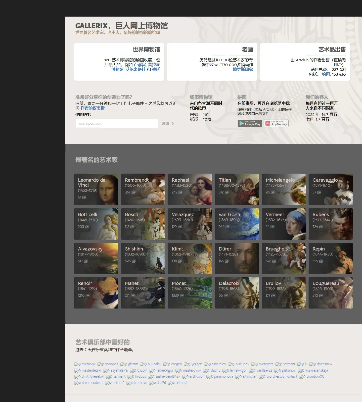Open the Dürer artist card
Image resolution: width=362 pixels, height=402 pixels.
click(x=237, y=258)
